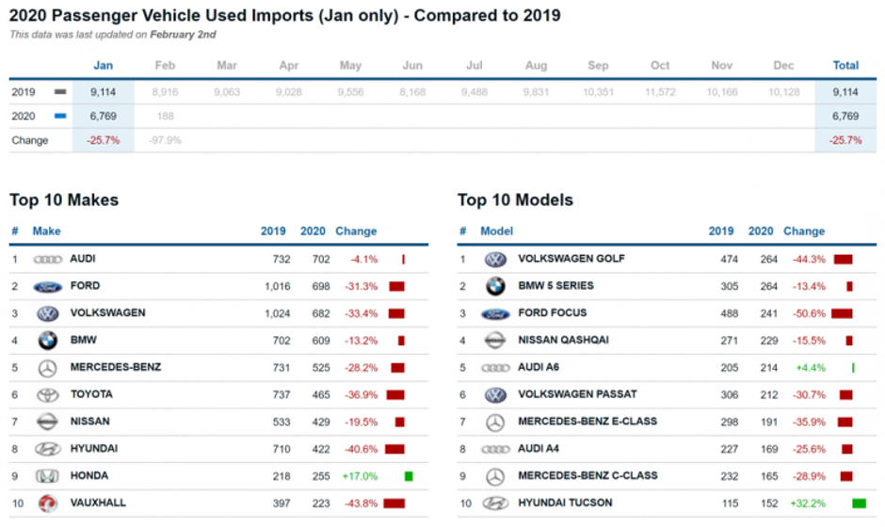Click the Feb 2020 value '188'
The image size is (885, 527).
166,117
